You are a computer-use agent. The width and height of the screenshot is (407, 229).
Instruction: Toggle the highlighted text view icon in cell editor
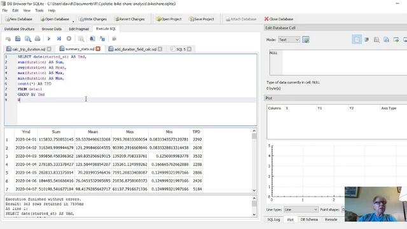click(357, 39)
